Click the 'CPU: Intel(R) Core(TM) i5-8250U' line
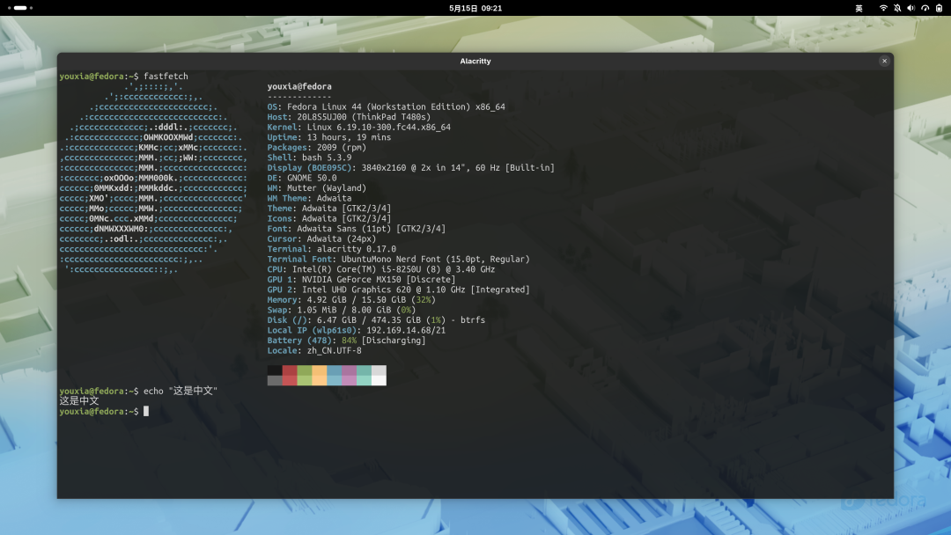The width and height of the screenshot is (951, 535). [x=381, y=269]
